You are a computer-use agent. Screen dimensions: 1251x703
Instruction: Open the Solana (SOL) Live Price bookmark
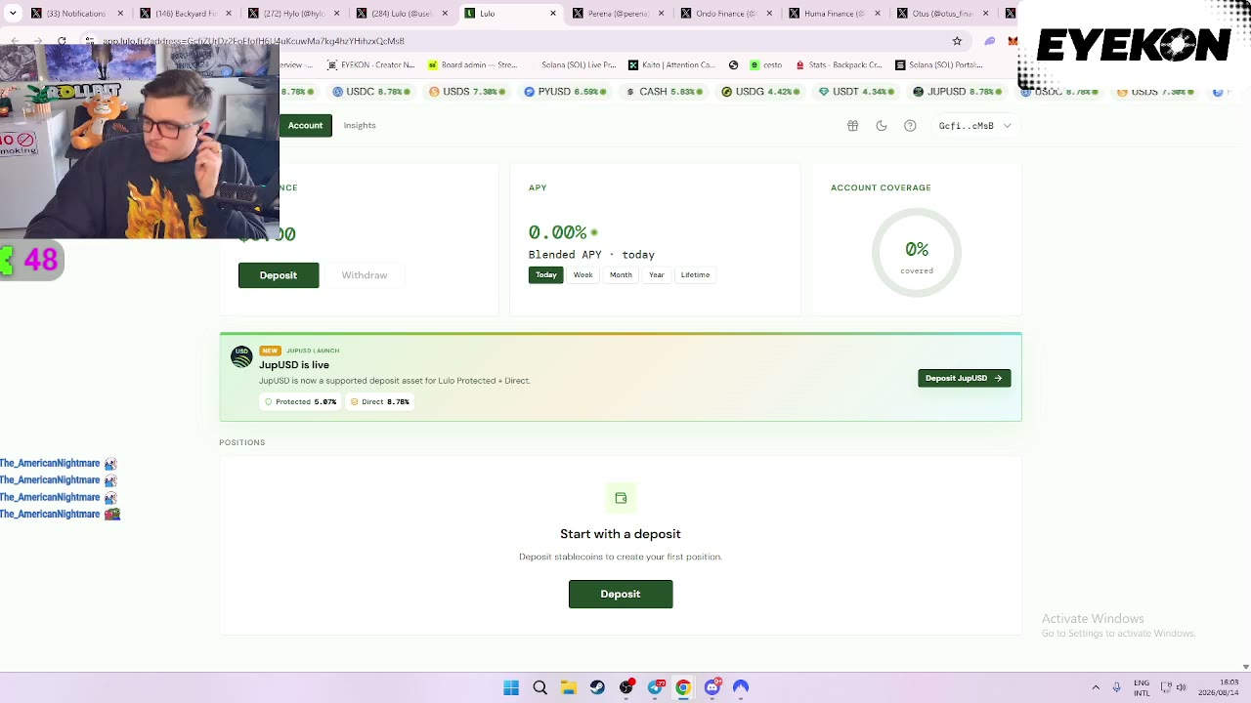pyautogui.click(x=577, y=65)
